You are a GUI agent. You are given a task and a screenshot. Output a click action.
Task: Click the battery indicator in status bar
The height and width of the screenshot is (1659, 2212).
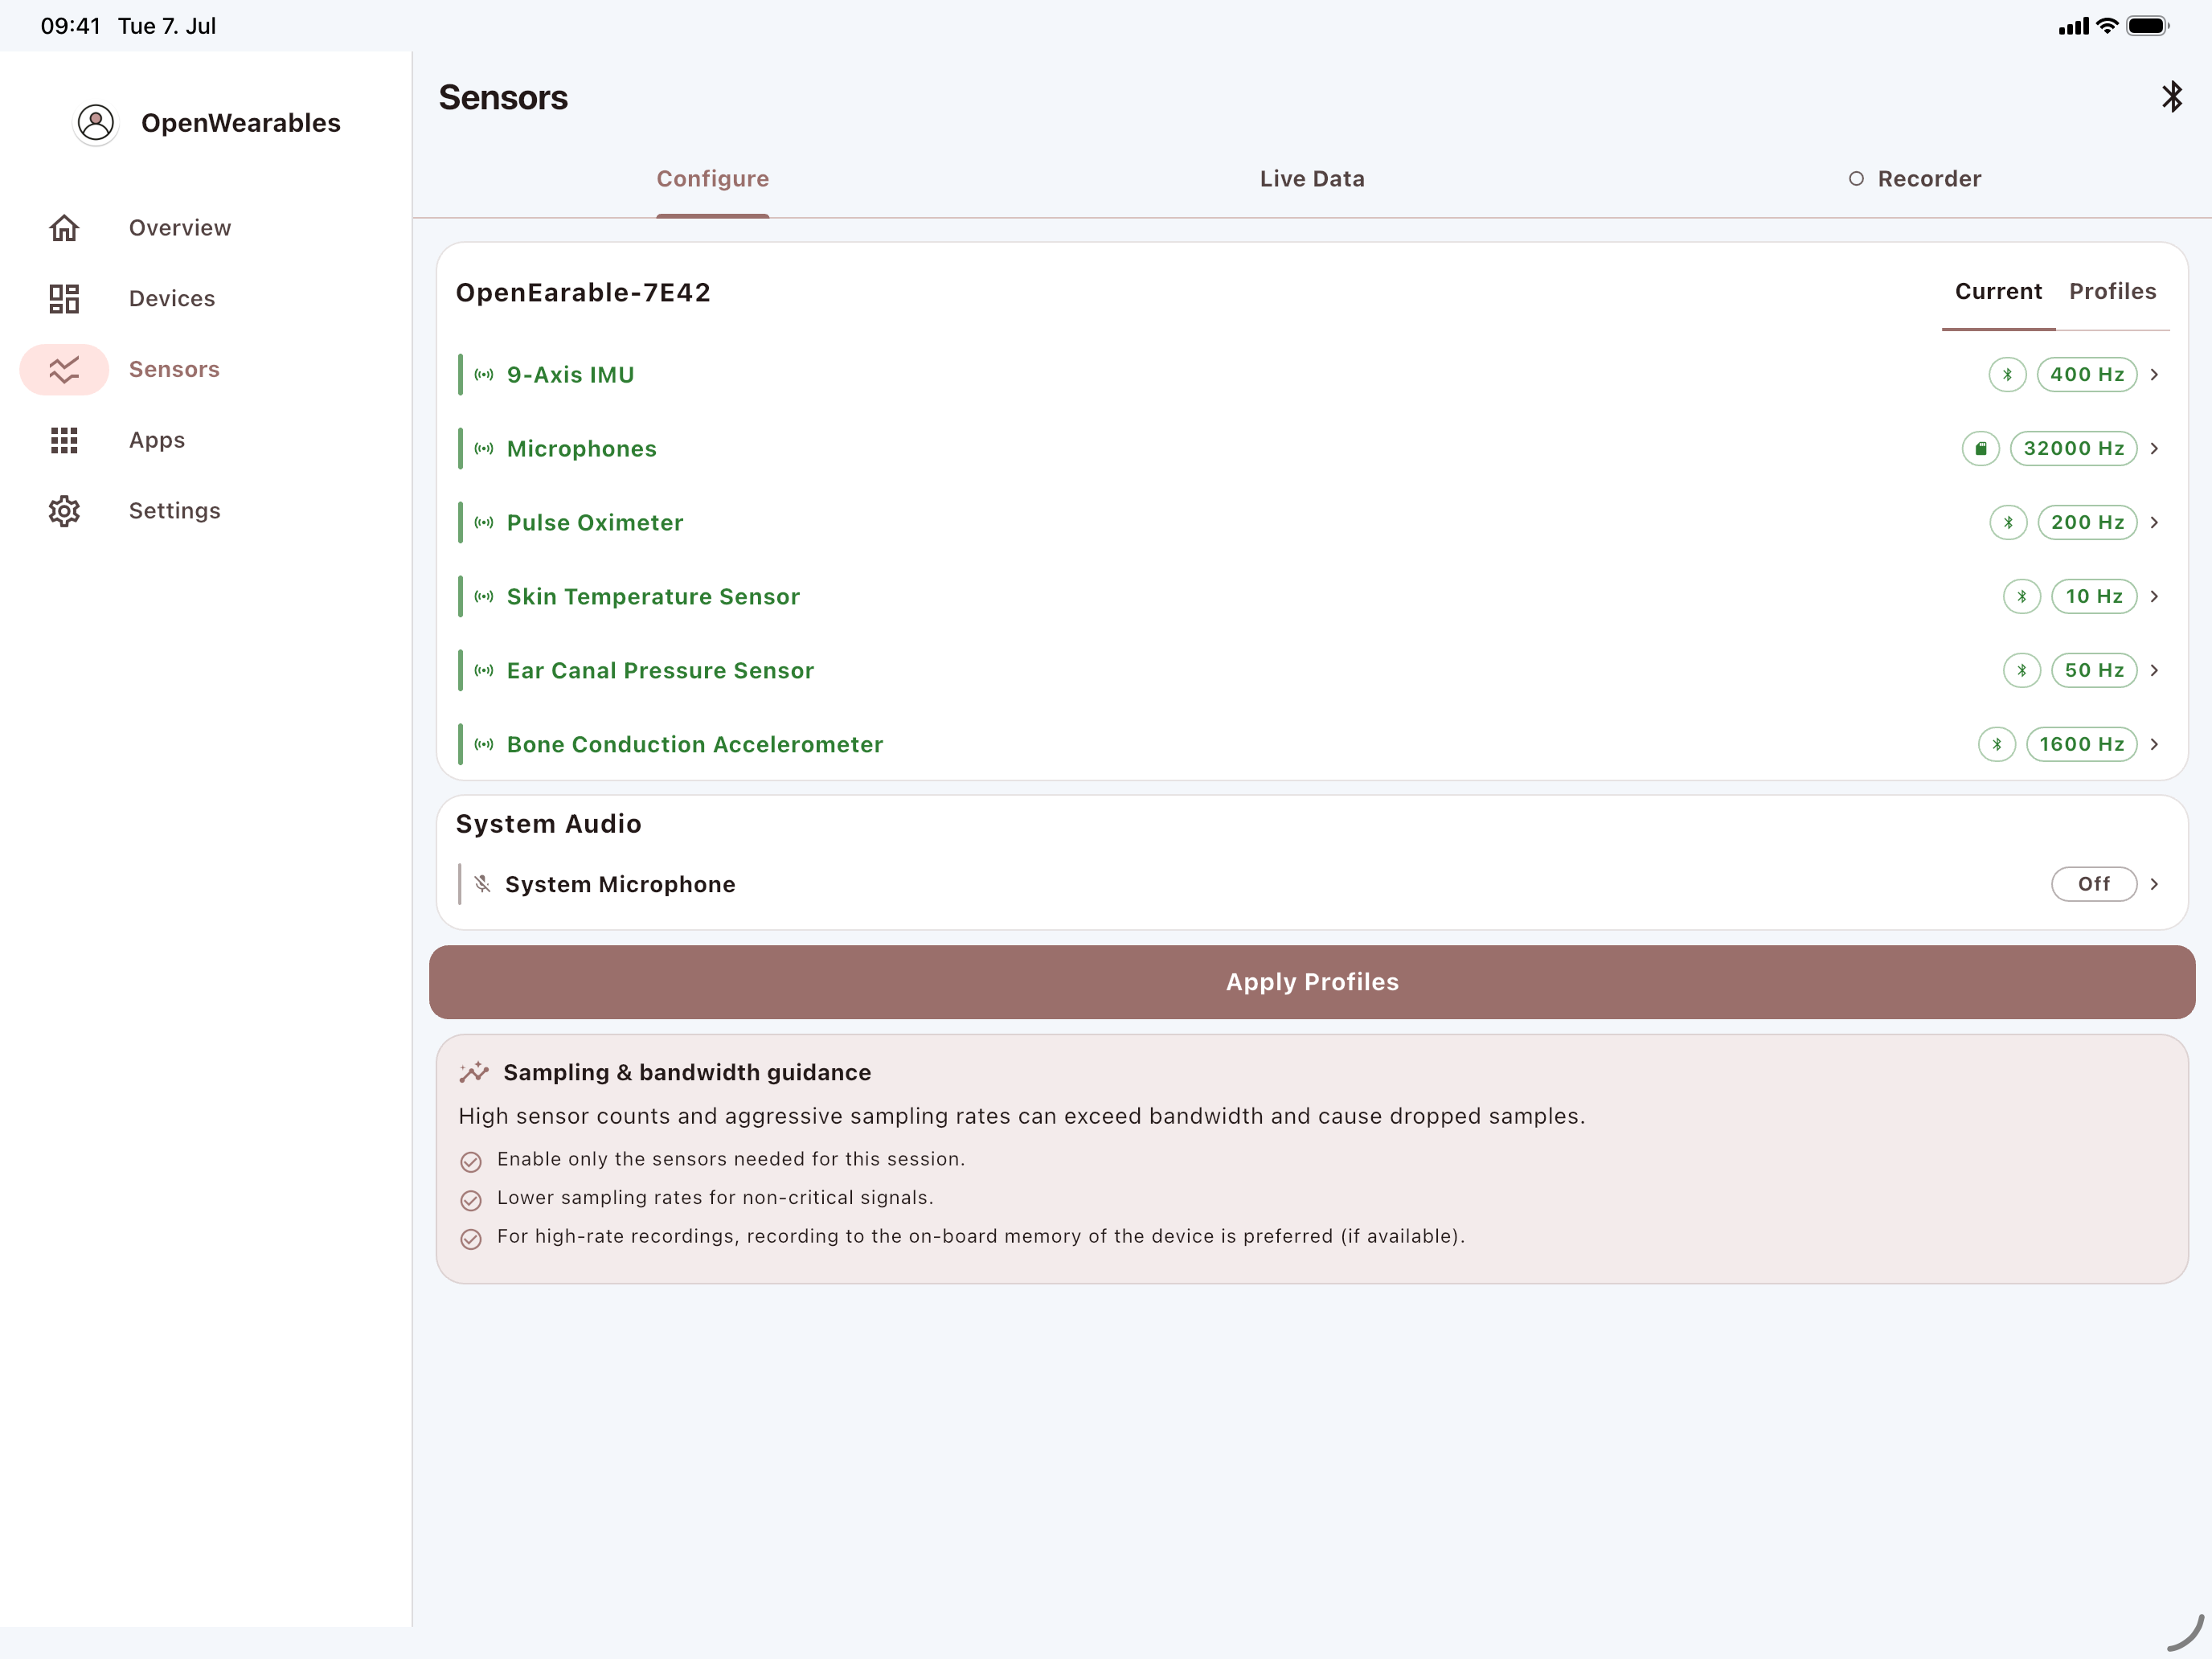tap(2147, 26)
